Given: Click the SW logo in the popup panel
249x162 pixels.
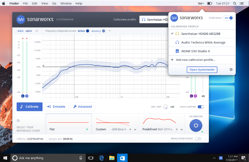Looking at the screenshot, I should pyautogui.click(x=174, y=18).
